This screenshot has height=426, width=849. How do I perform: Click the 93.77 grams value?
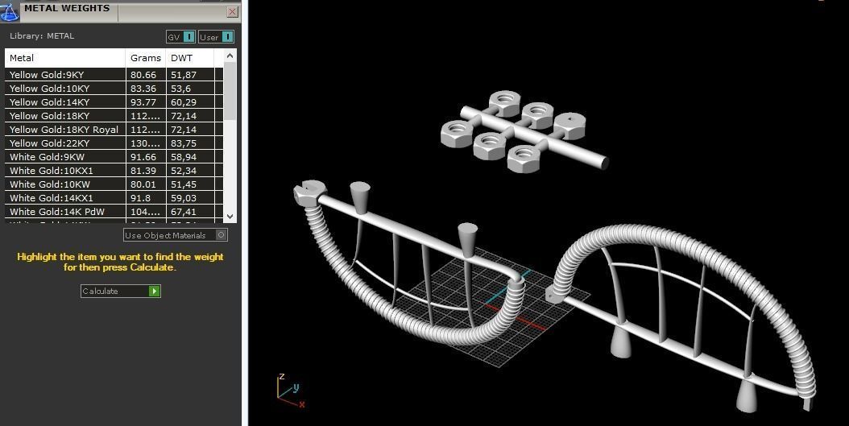point(143,101)
